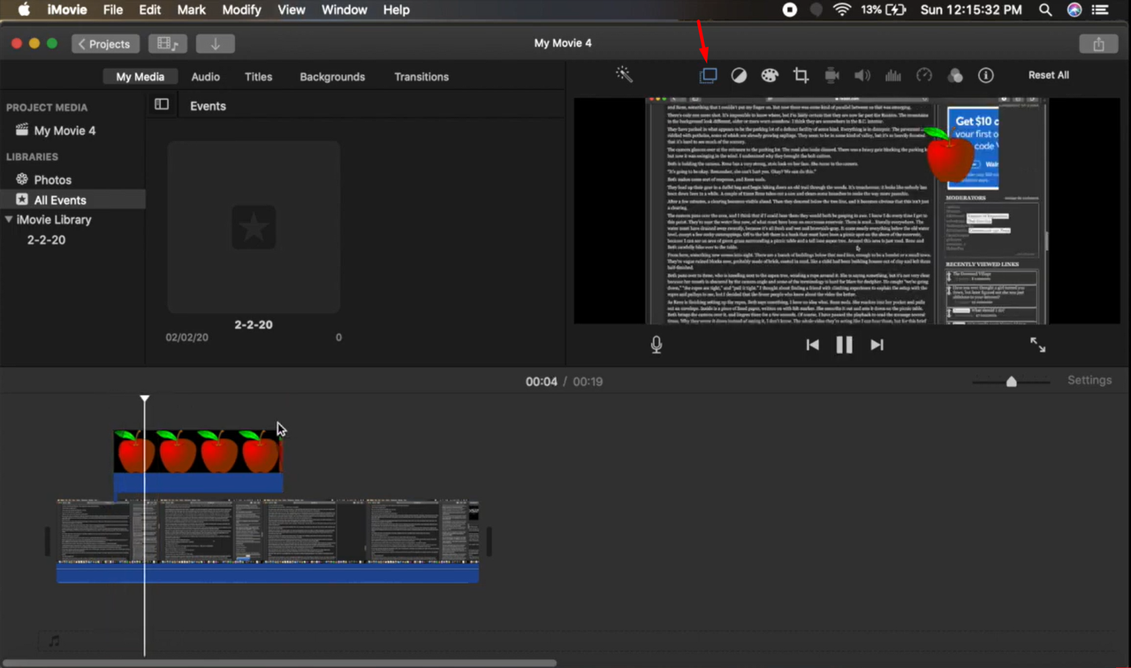Click the 2-2-20 event thumbnail
Screen dimensions: 1131x668
coord(254,228)
